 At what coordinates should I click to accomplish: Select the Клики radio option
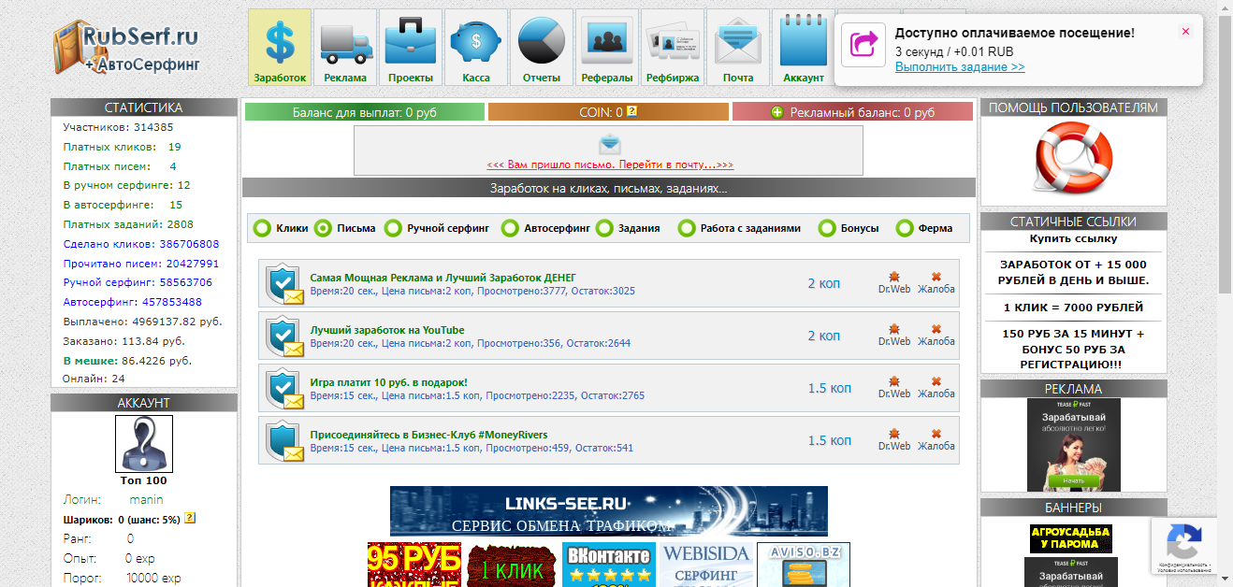click(x=263, y=228)
